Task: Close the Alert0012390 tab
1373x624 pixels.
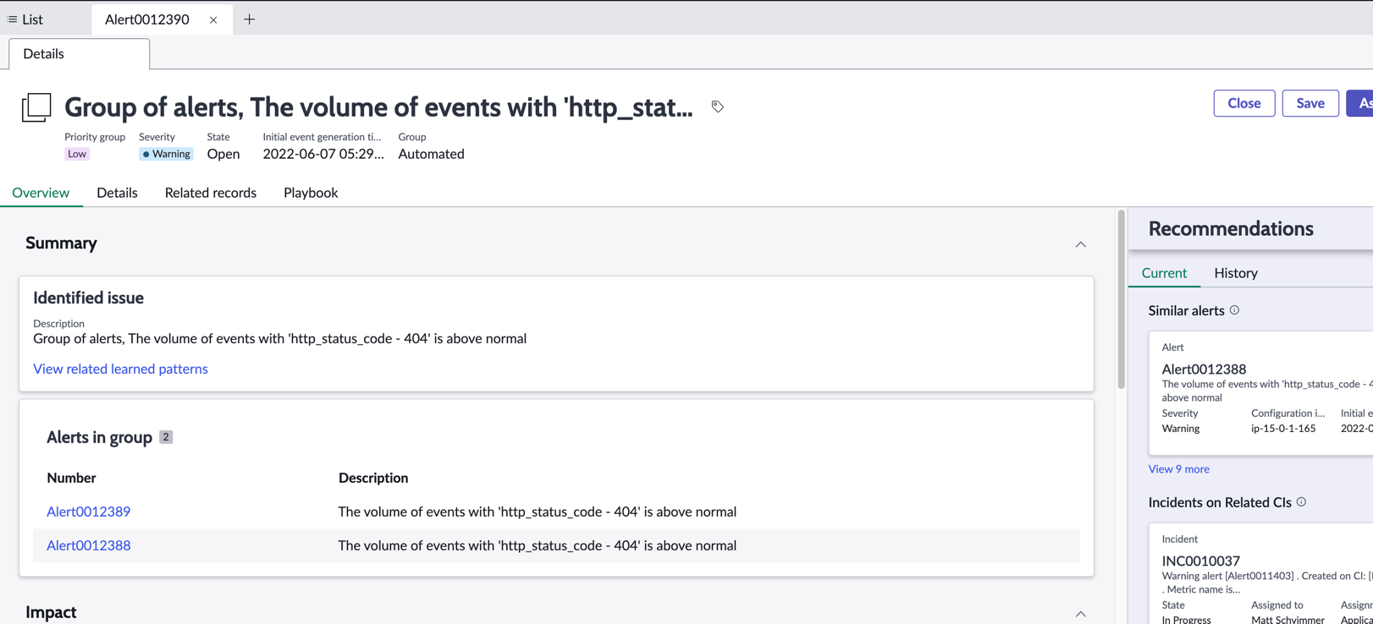Action: click(213, 19)
